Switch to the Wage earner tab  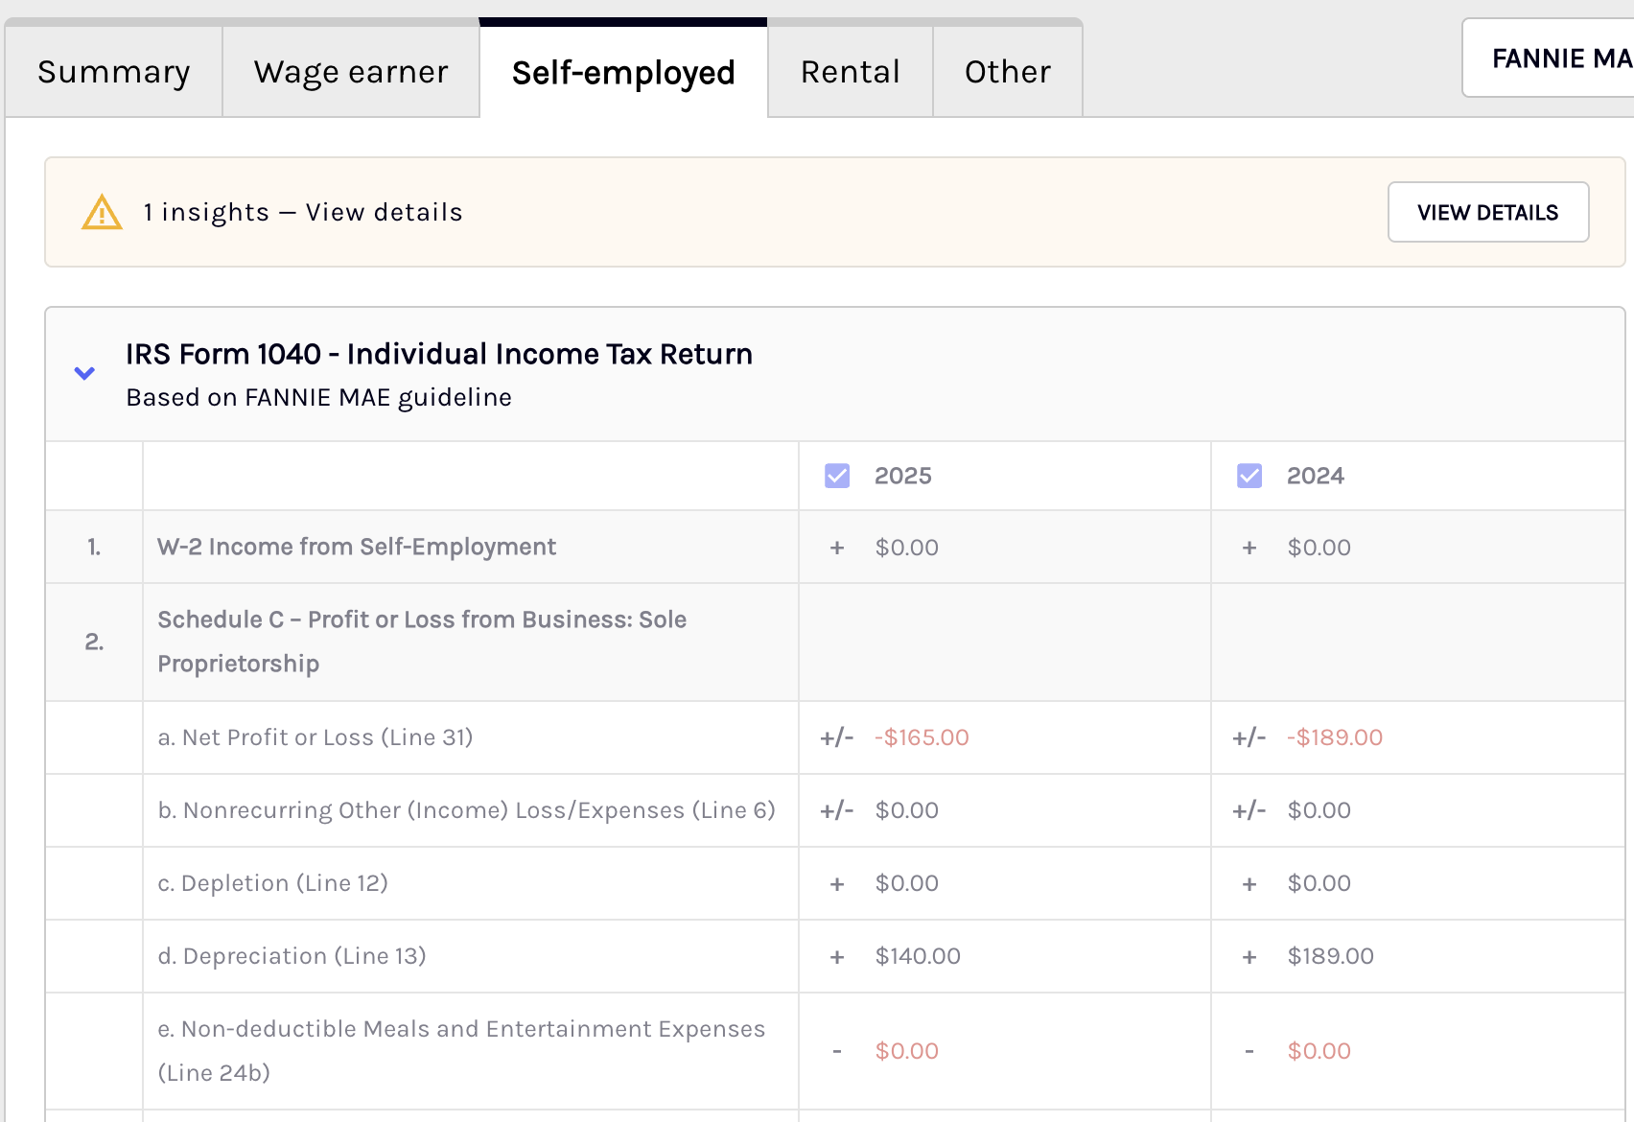pos(351,72)
